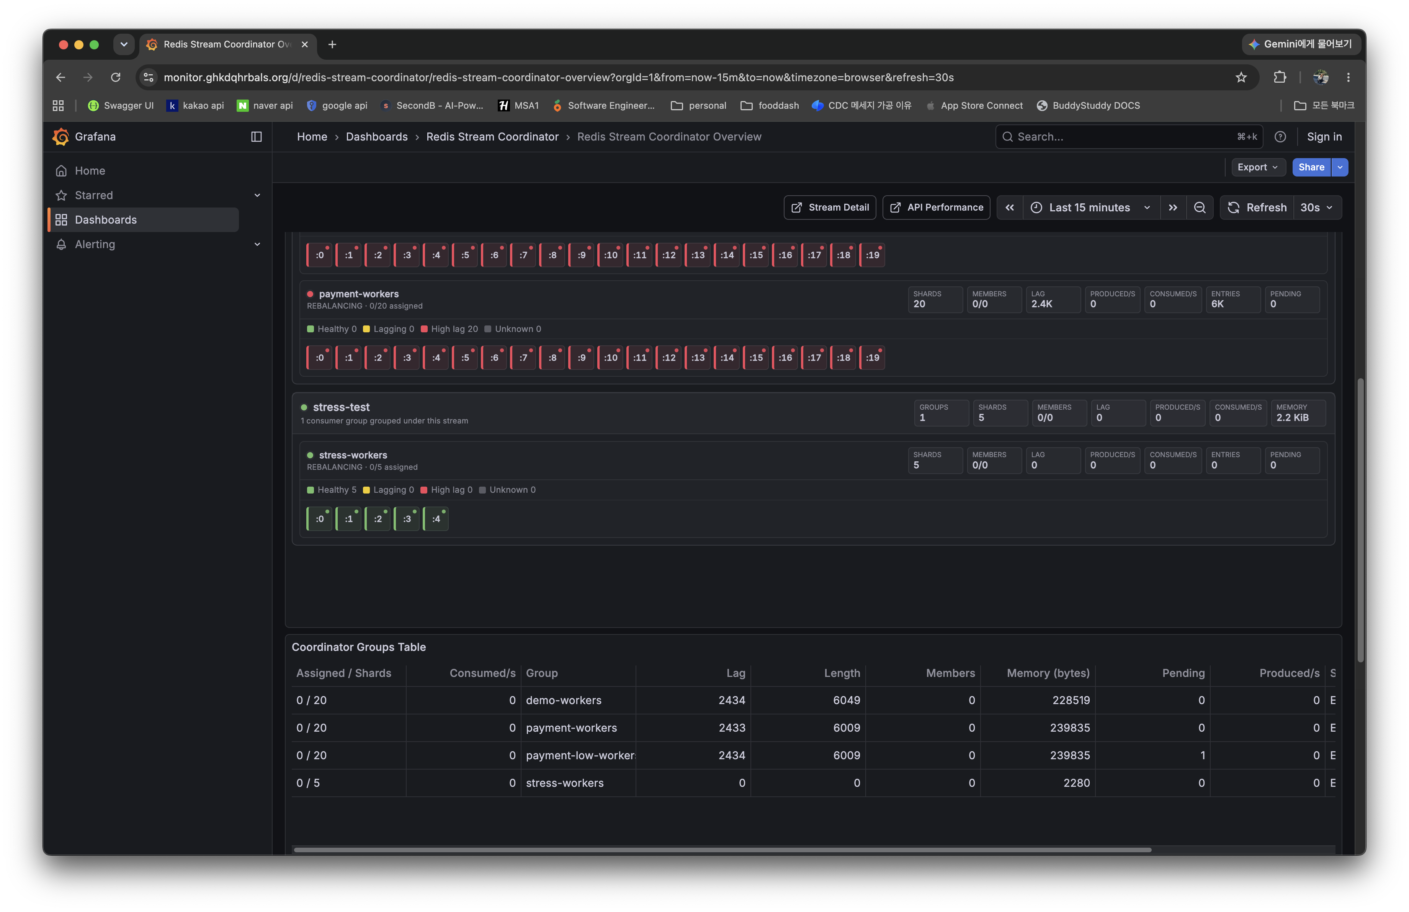Click the stress-test stream title
1409x912 pixels.
pyautogui.click(x=341, y=407)
